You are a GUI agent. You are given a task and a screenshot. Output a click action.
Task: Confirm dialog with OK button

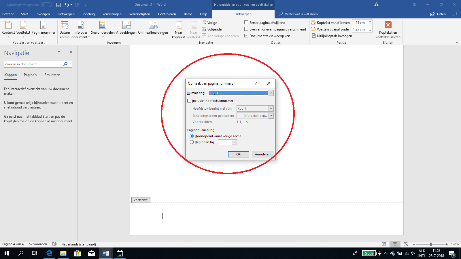point(238,154)
